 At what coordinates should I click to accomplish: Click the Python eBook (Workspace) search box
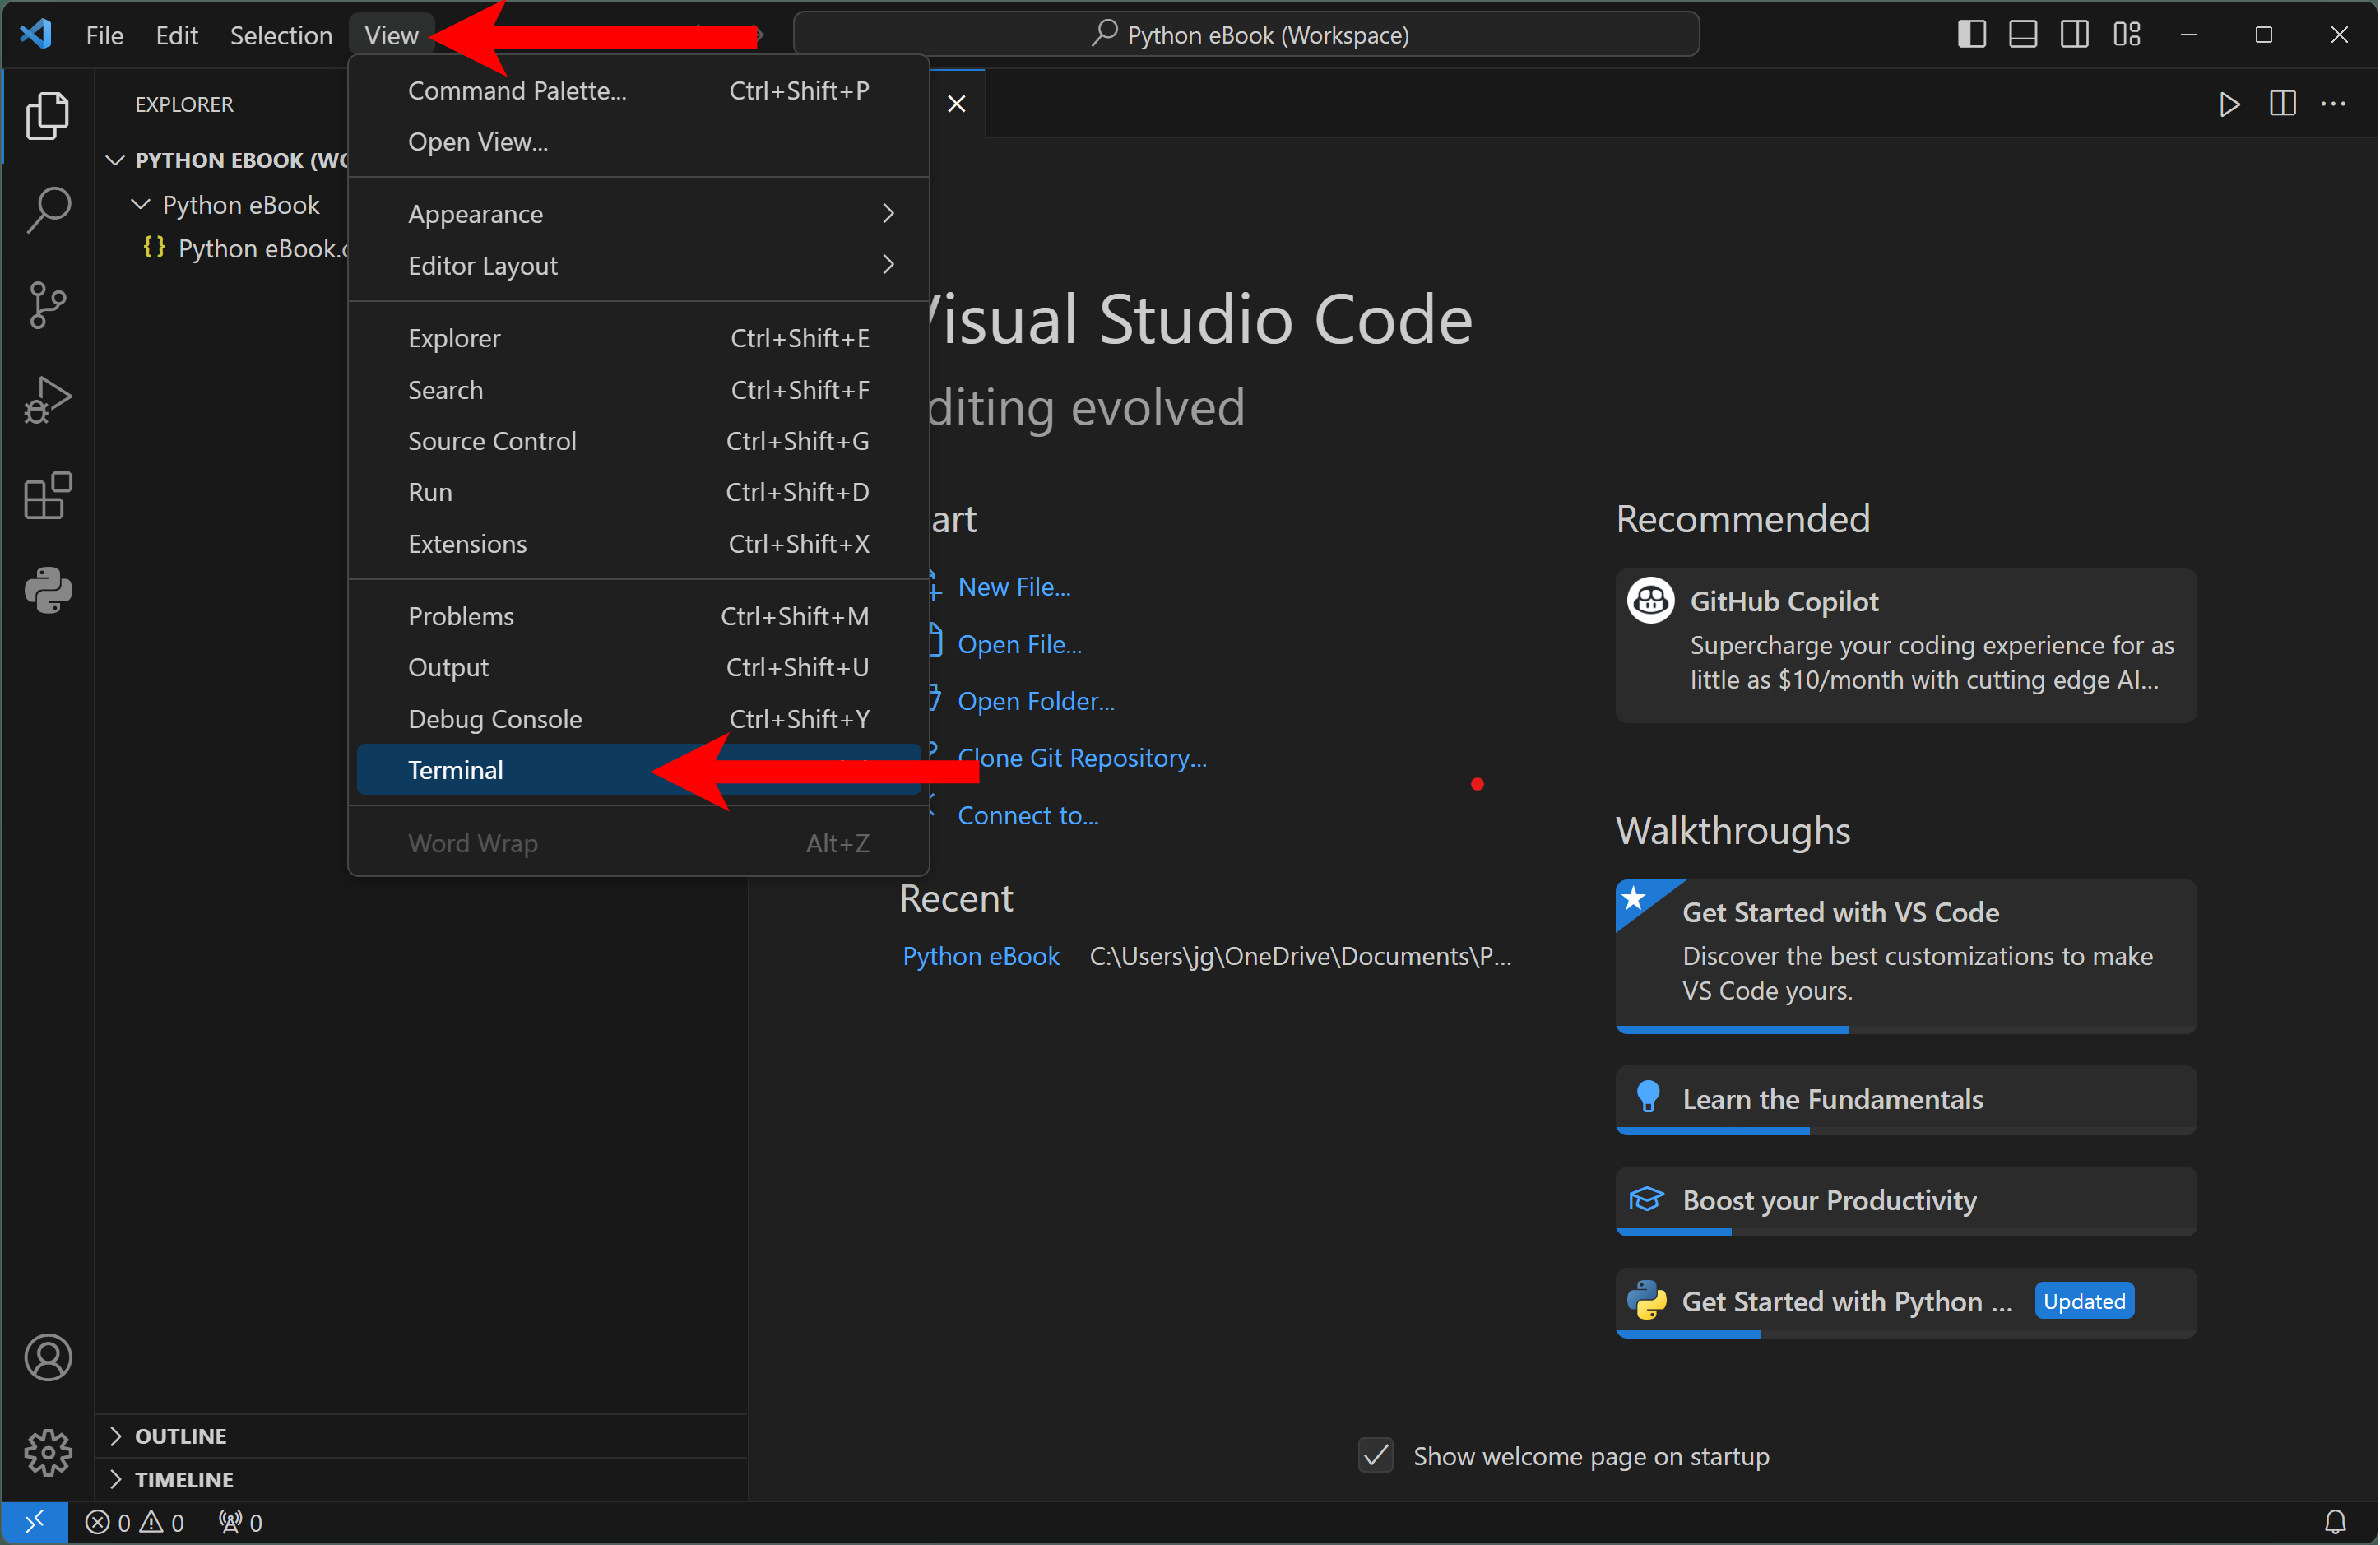point(1246,35)
